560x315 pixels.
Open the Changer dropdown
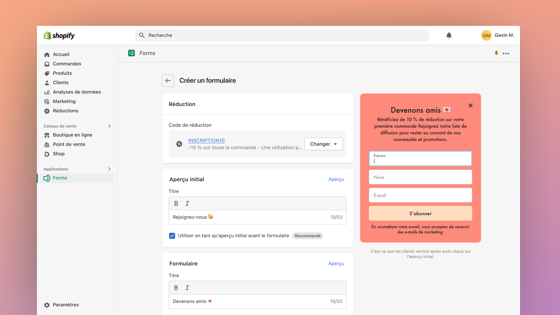[x=324, y=144]
